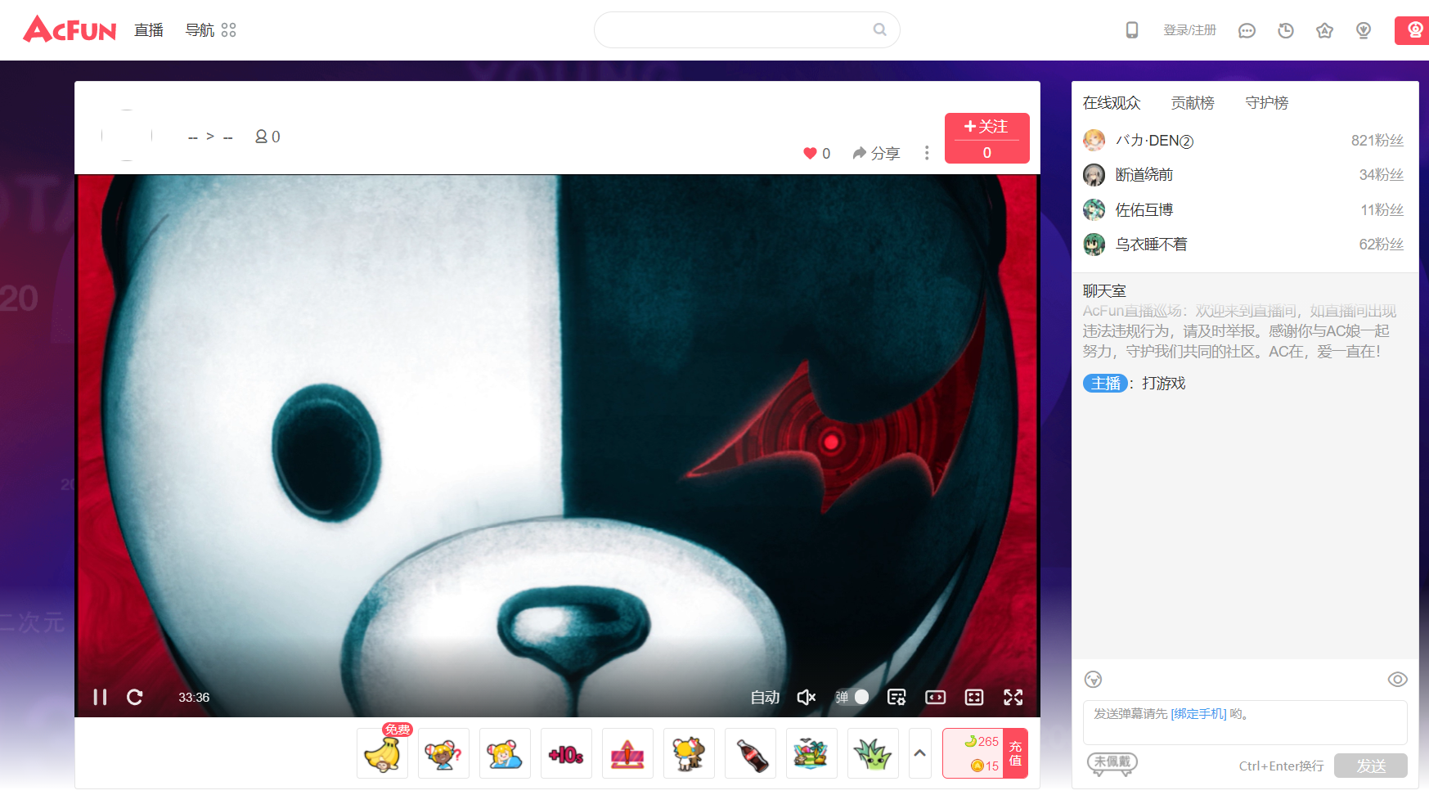
Task: Click the 充值 recharge button
Action: tap(1015, 753)
